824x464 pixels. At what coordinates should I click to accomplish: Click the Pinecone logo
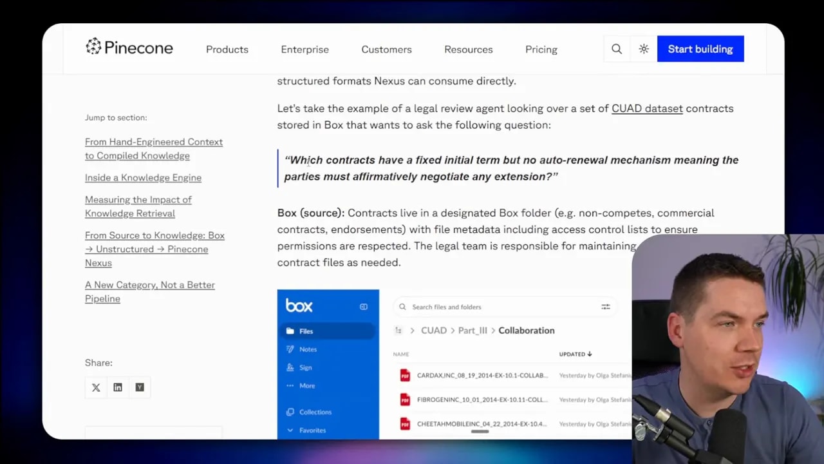(x=129, y=47)
